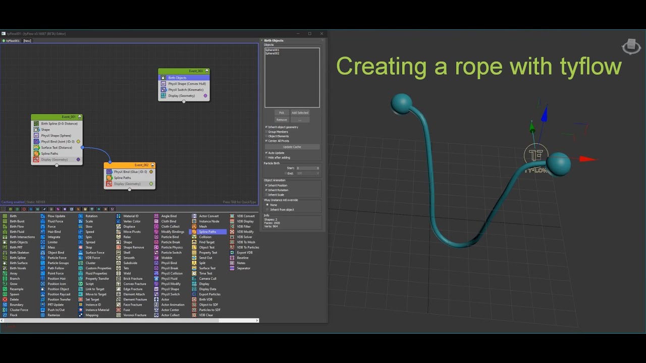
Task: Toggle the Inherit Position checkbox
Action: tap(266, 186)
